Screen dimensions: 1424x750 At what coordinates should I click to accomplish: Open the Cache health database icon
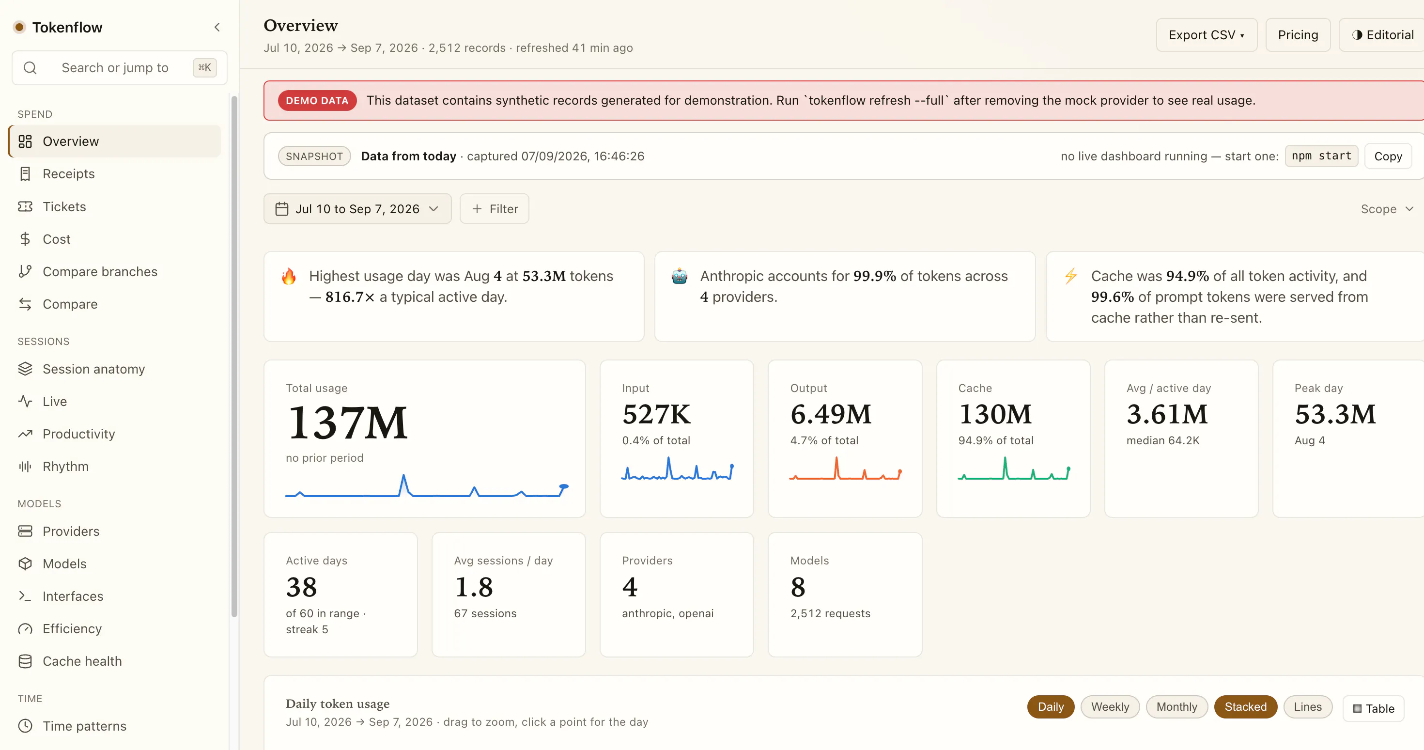point(25,661)
